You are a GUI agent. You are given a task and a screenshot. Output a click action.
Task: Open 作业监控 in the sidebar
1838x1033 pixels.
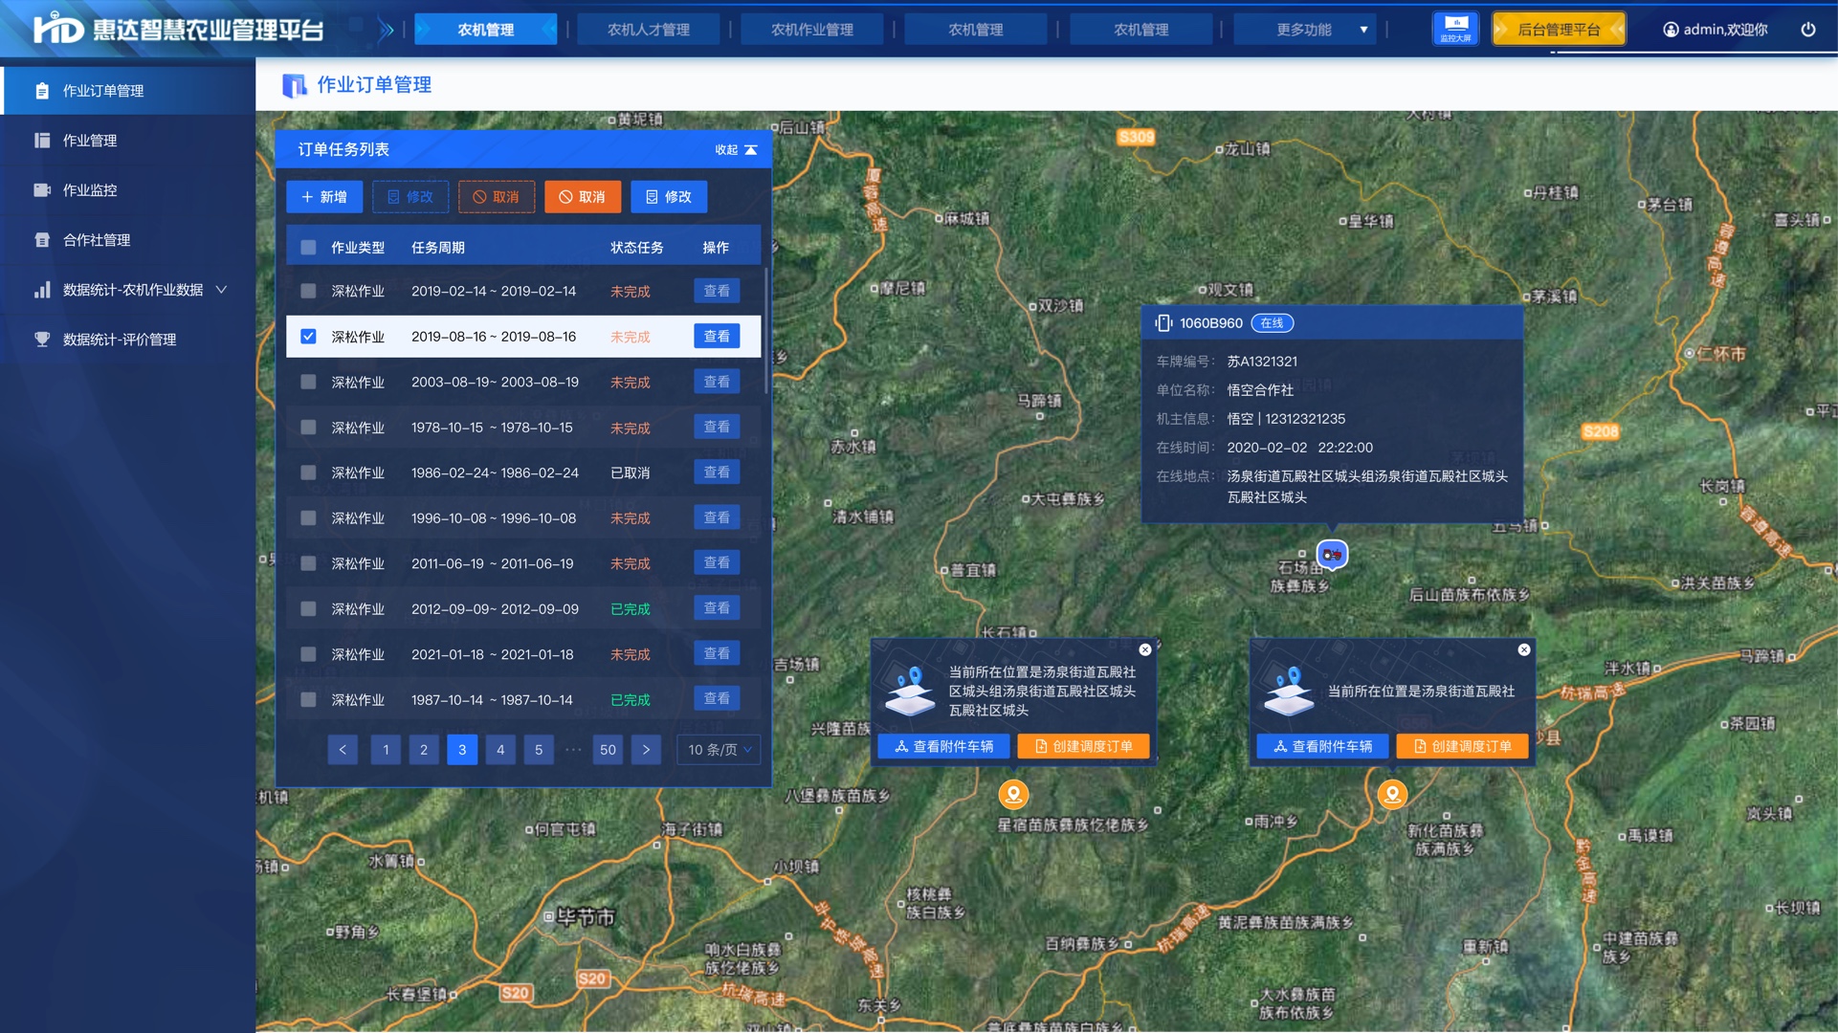[x=128, y=190]
